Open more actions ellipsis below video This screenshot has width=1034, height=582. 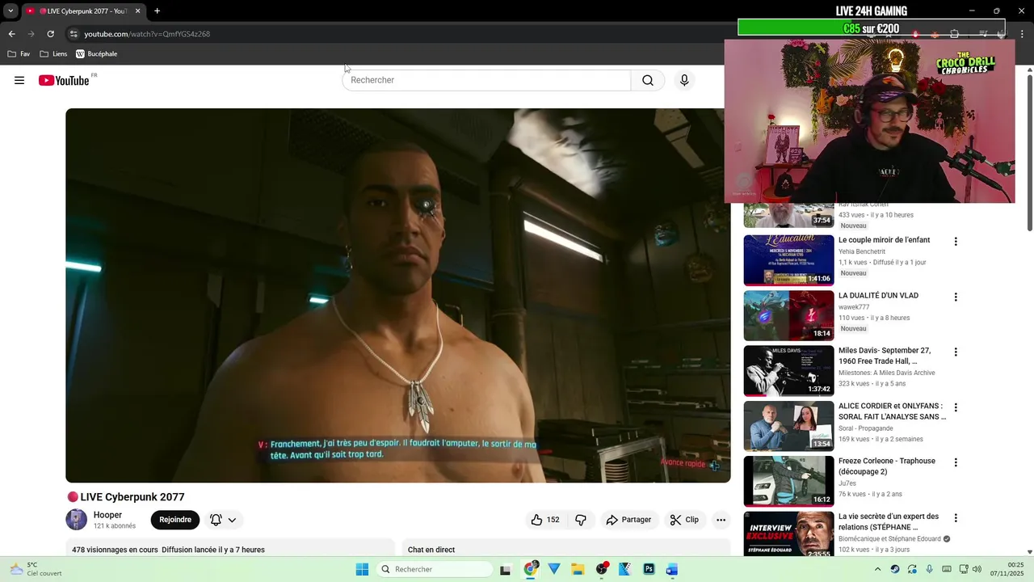point(721,520)
